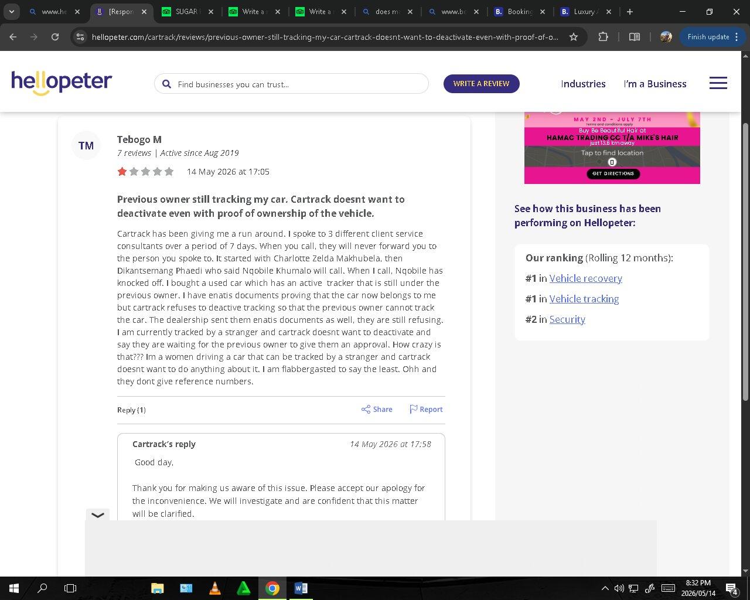The width and height of the screenshot is (750, 600).
Task: Launch VLC media player from the taskbar
Action: pos(214,588)
